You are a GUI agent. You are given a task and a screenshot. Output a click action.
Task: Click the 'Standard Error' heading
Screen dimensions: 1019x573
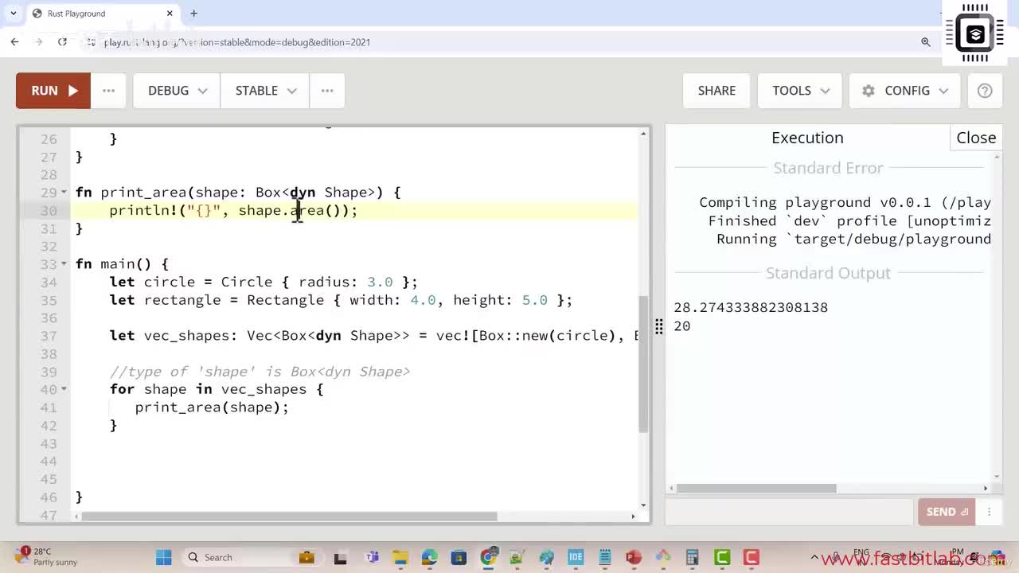click(x=828, y=168)
